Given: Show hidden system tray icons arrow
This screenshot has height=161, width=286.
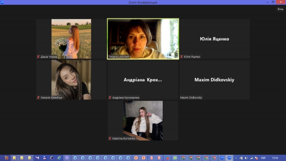Looking at the screenshot, I should click(x=236, y=158).
